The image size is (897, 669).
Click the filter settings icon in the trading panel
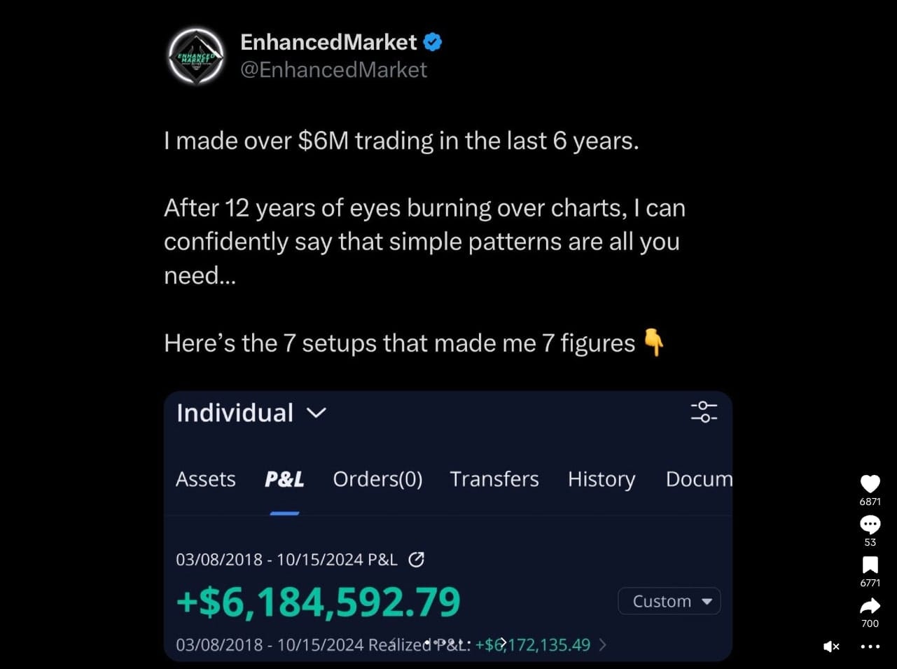point(704,413)
